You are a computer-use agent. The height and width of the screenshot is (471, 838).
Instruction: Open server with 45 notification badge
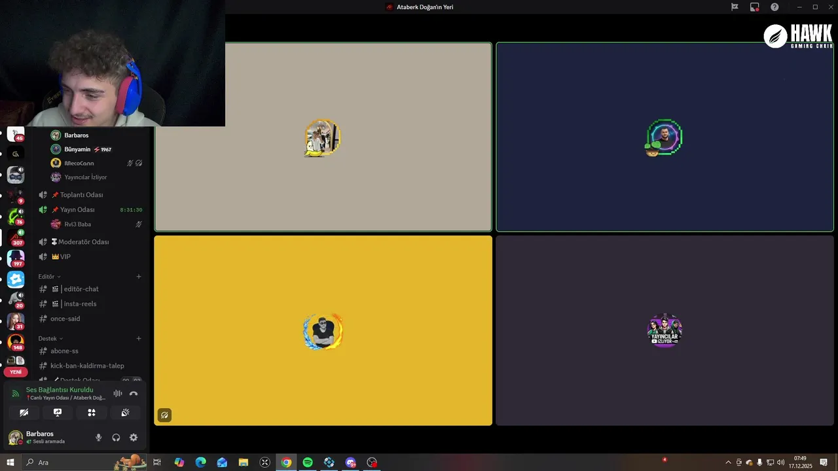click(16, 134)
